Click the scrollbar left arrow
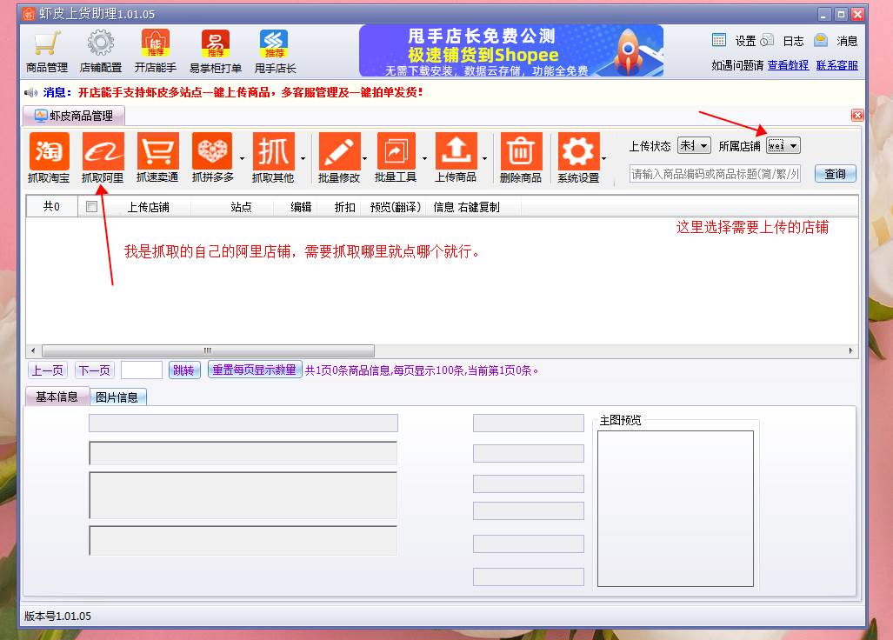This screenshot has height=640, width=893. (33, 350)
